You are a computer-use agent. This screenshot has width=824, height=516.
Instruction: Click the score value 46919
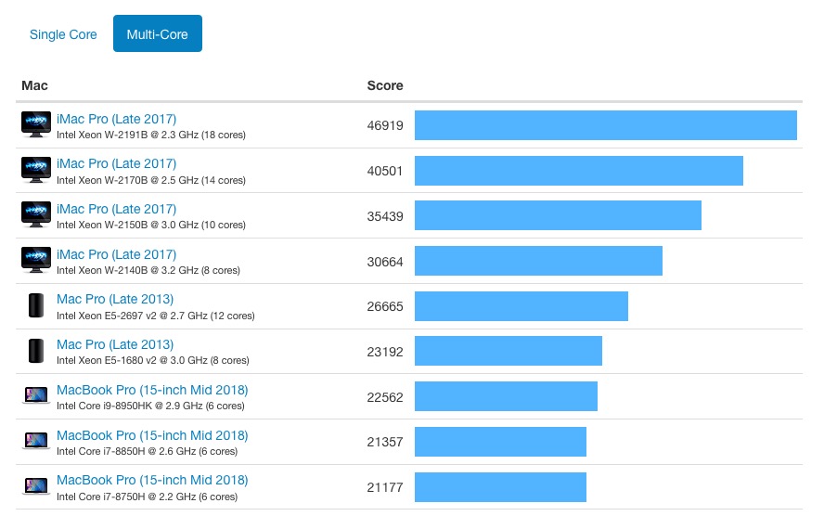(385, 125)
